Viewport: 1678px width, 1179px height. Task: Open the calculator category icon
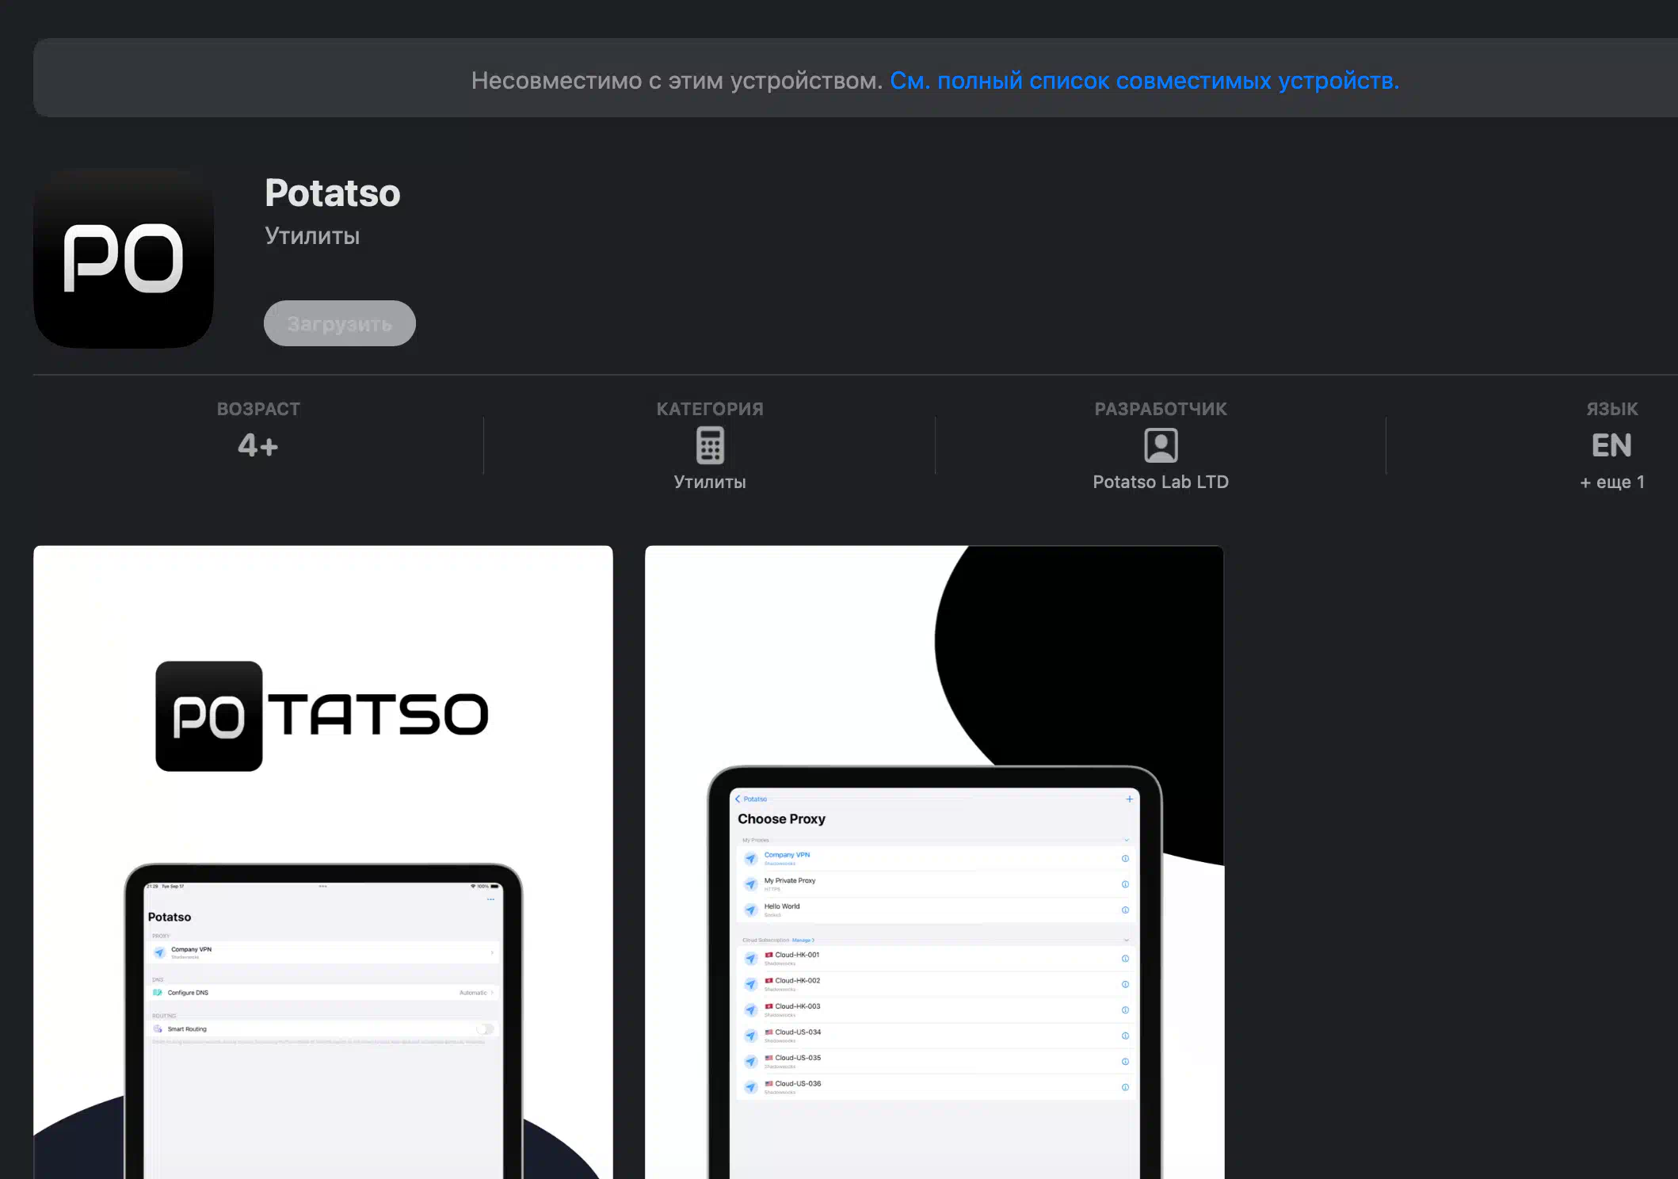710,445
